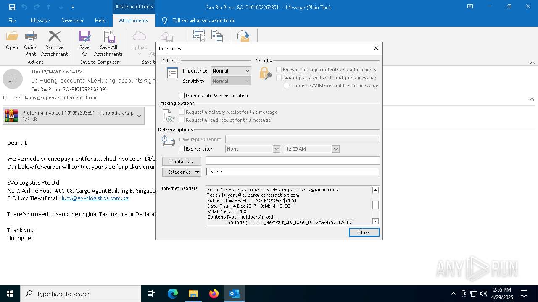This screenshot has height=302, width=538.
Task: Click the Contacts text field
Action: [x=293, y=161]
